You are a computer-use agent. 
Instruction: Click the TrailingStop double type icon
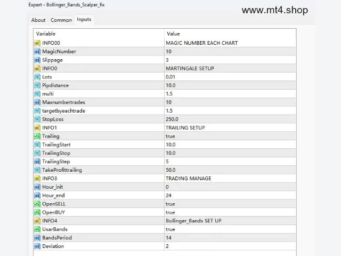37,153
